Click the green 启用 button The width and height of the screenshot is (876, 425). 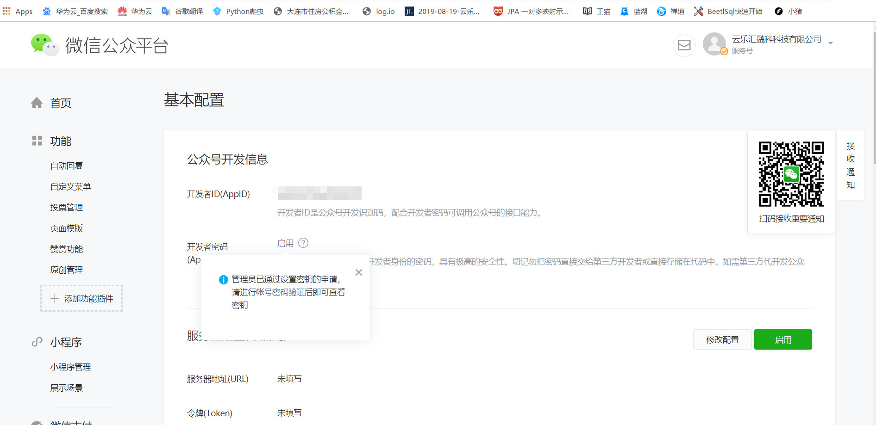coord(783,339)
